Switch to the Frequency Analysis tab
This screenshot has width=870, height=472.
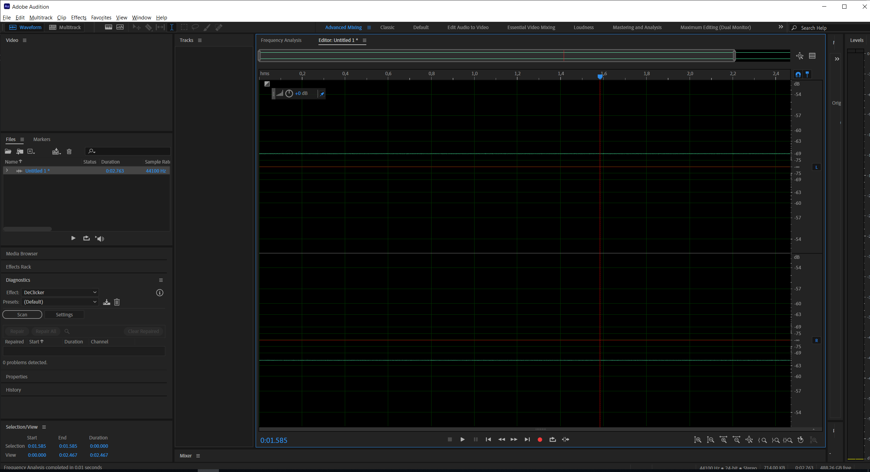[x=281, y=40]
